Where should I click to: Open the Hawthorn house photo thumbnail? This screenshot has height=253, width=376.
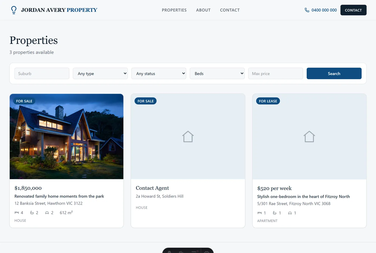coord(67,136)
